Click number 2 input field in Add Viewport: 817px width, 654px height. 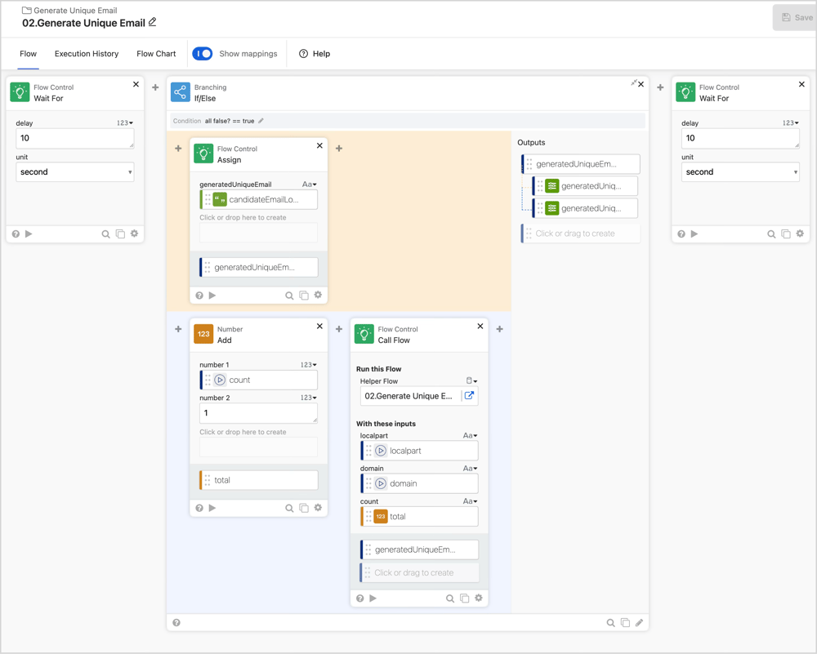[x=257, y=413]
